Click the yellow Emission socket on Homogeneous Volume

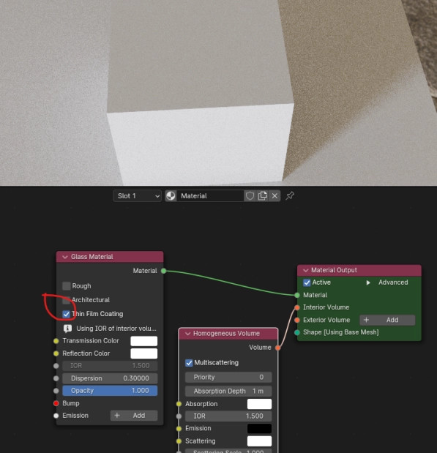pos(179,428)
